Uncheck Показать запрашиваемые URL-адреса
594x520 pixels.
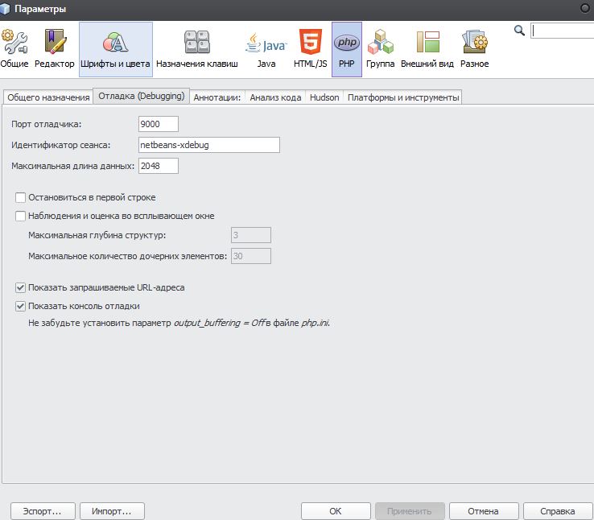(21, 287)
